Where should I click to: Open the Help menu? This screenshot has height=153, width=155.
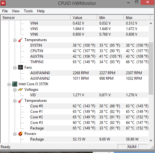pos(41,11)
